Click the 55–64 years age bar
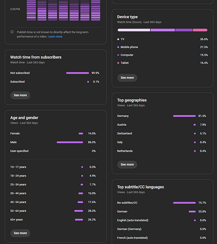This screenshot has width=217, height=244. (79, 211)
